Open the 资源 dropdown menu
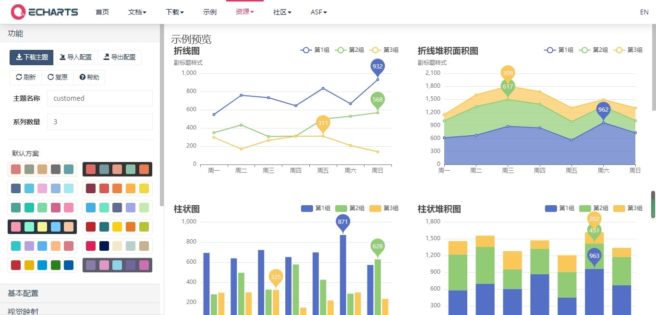The height and width of the screenshot is (315, 656). (245, 12)
